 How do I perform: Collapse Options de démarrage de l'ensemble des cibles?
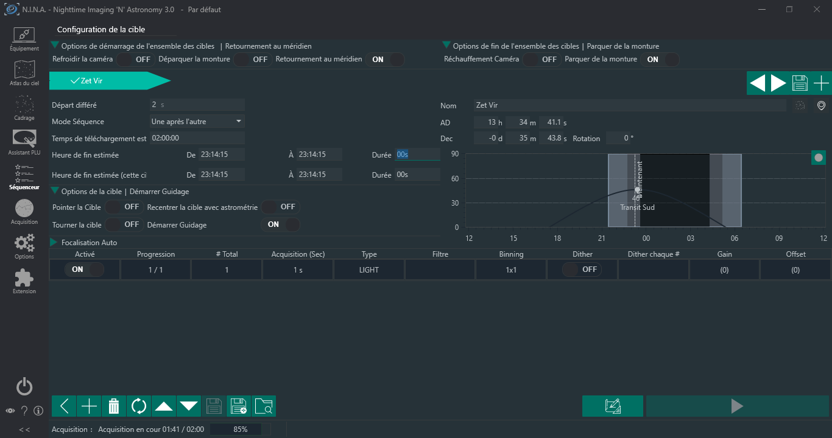[55, 45]
